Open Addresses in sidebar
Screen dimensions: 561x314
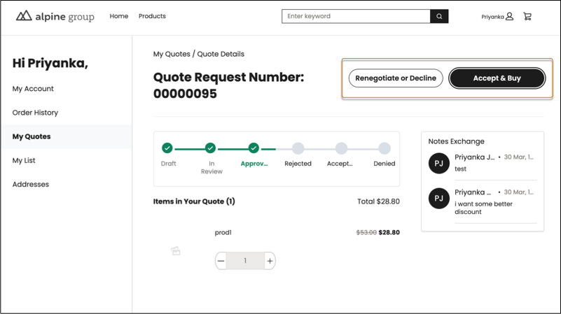tap(30, 185)
